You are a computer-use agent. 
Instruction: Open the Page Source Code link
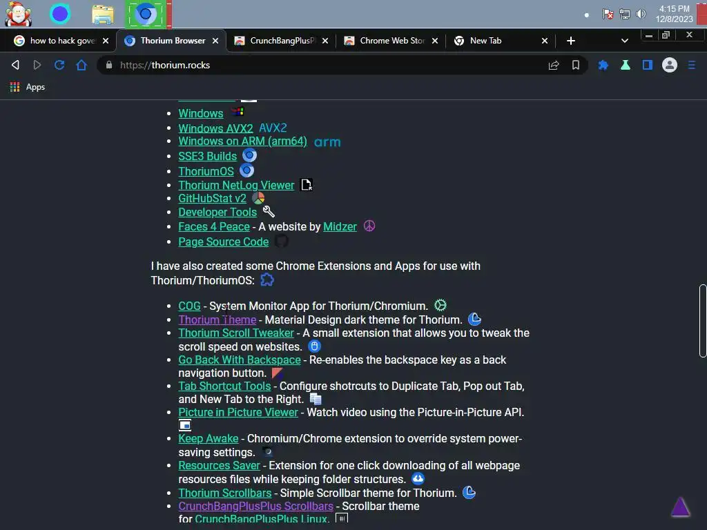pos(223,242)
